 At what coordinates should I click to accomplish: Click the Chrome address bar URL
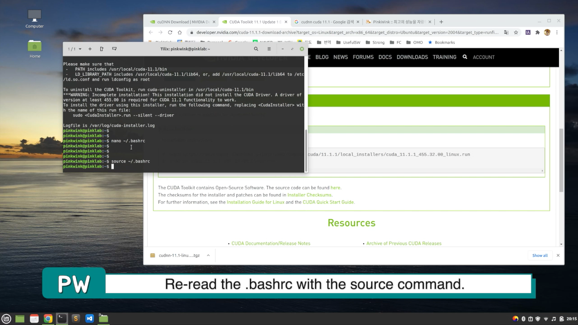click(347, 32)
